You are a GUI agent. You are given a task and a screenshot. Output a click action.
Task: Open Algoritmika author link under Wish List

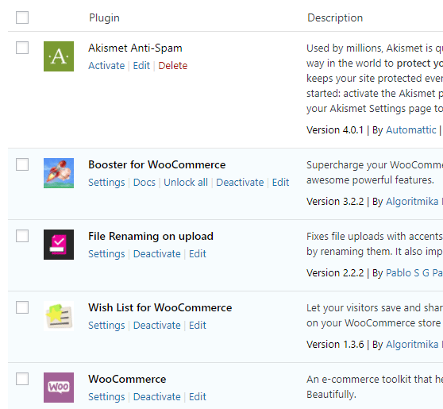[x=412, y=345]
